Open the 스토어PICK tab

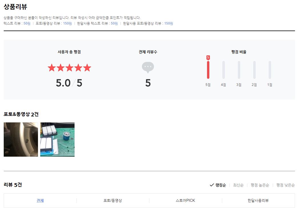click(x=186, y=201)
